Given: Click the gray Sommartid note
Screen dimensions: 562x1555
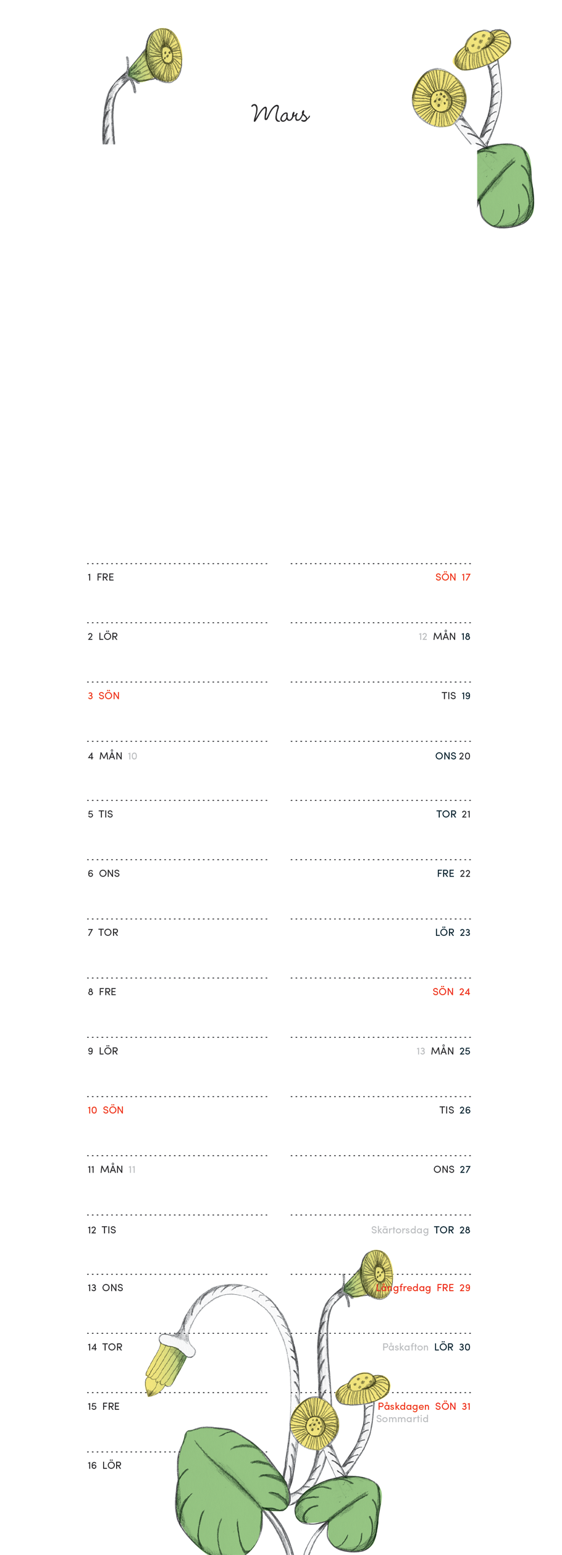Looking at the screenshot, I should coord(402,1418).
